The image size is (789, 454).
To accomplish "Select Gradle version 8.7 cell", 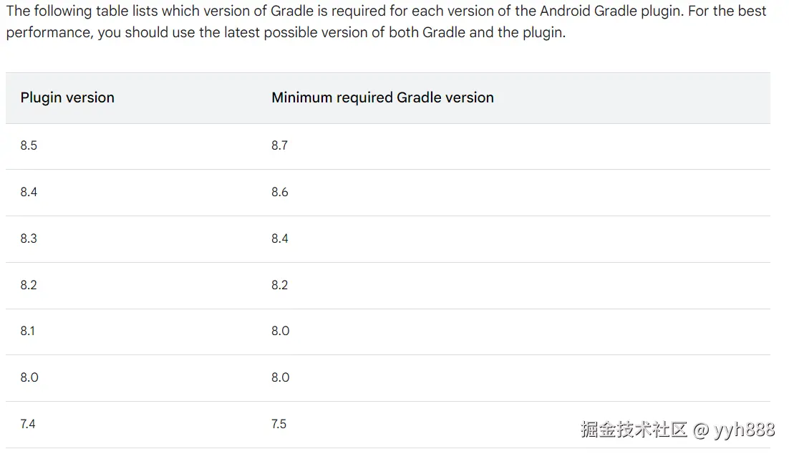I will click(279, 145).
